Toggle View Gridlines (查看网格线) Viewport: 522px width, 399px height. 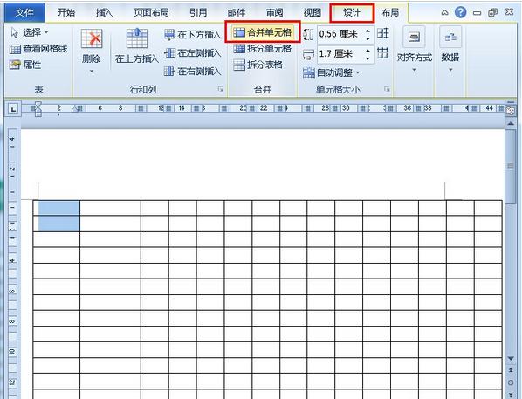click(x=38, y=49)
